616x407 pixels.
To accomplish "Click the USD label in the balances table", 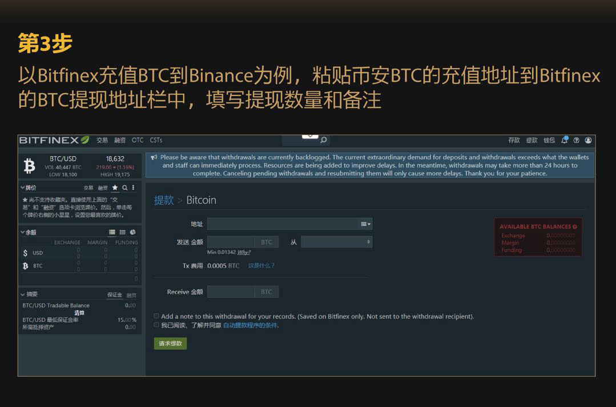I will point(38,253).
